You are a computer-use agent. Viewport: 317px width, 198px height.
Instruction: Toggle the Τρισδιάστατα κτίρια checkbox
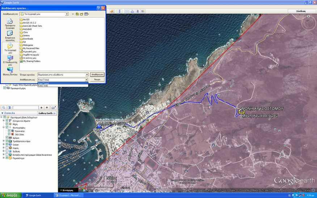coord(7,141)
